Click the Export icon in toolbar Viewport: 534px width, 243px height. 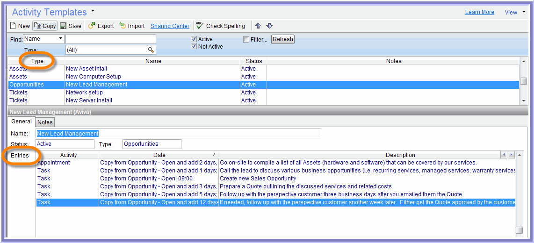92,26
